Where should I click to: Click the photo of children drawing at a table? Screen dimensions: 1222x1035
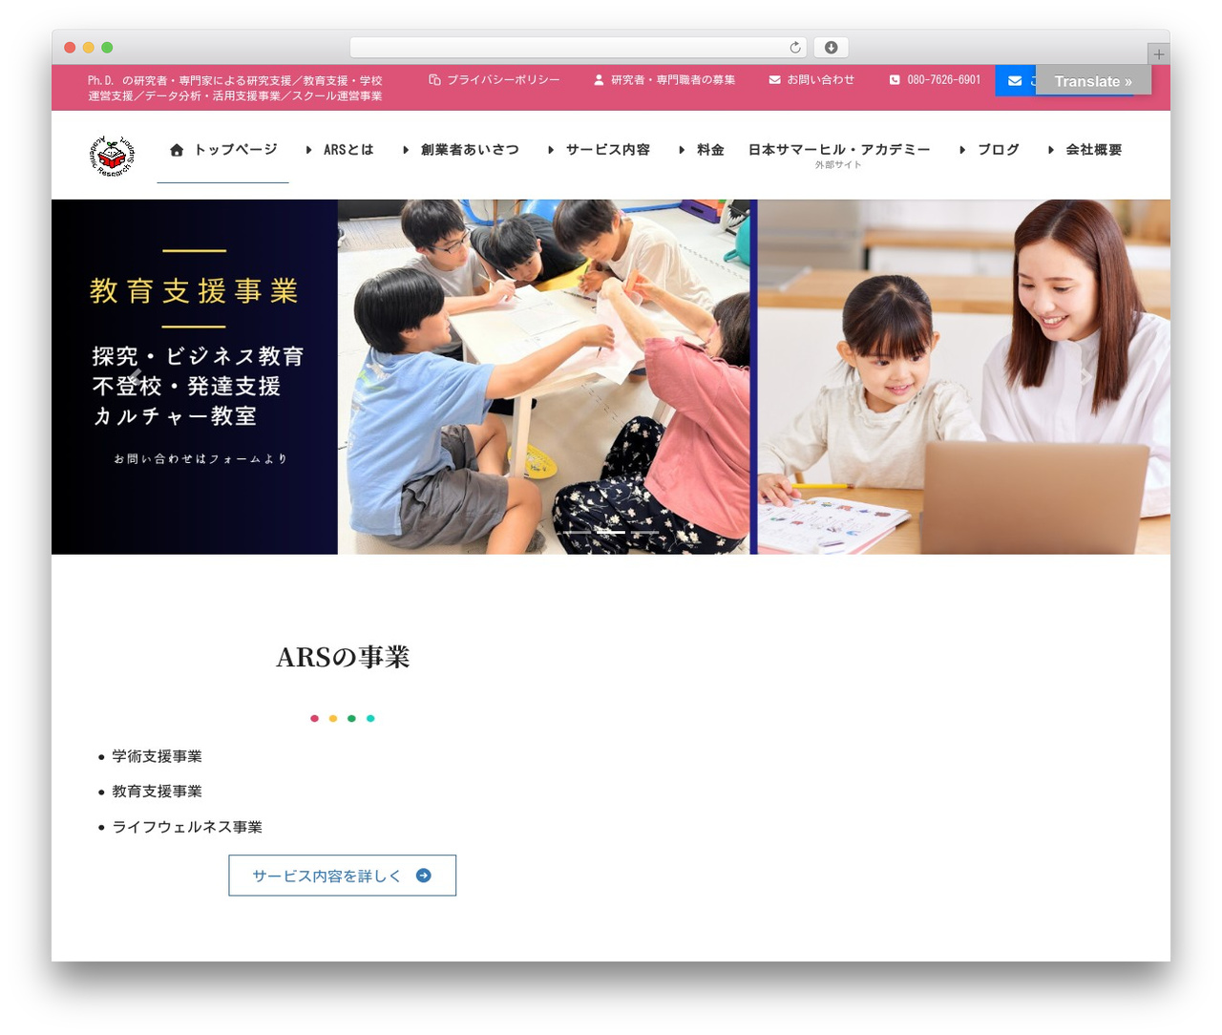pos(544,377)
